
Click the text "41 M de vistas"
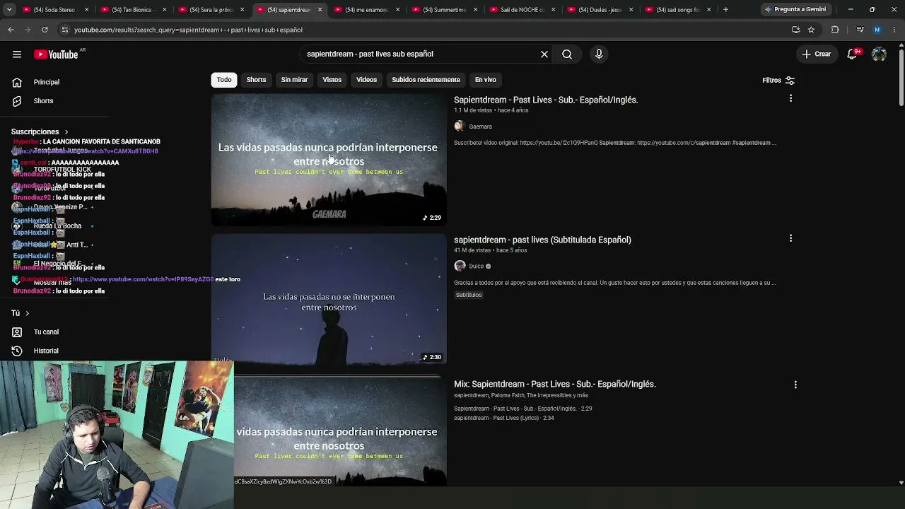pos(472,250)
